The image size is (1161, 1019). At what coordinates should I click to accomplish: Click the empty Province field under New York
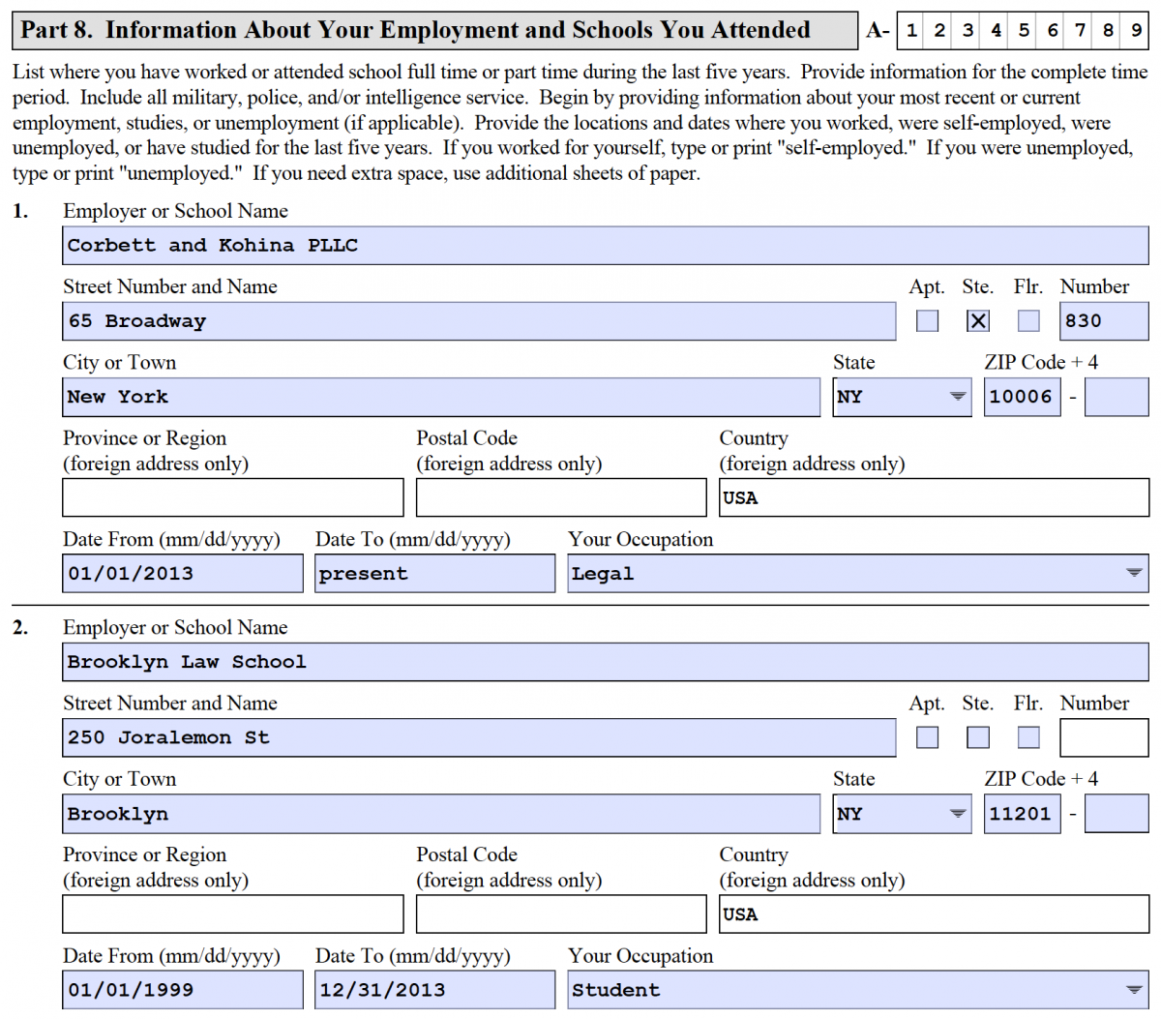pyautogui.click(x=232, y=497)
